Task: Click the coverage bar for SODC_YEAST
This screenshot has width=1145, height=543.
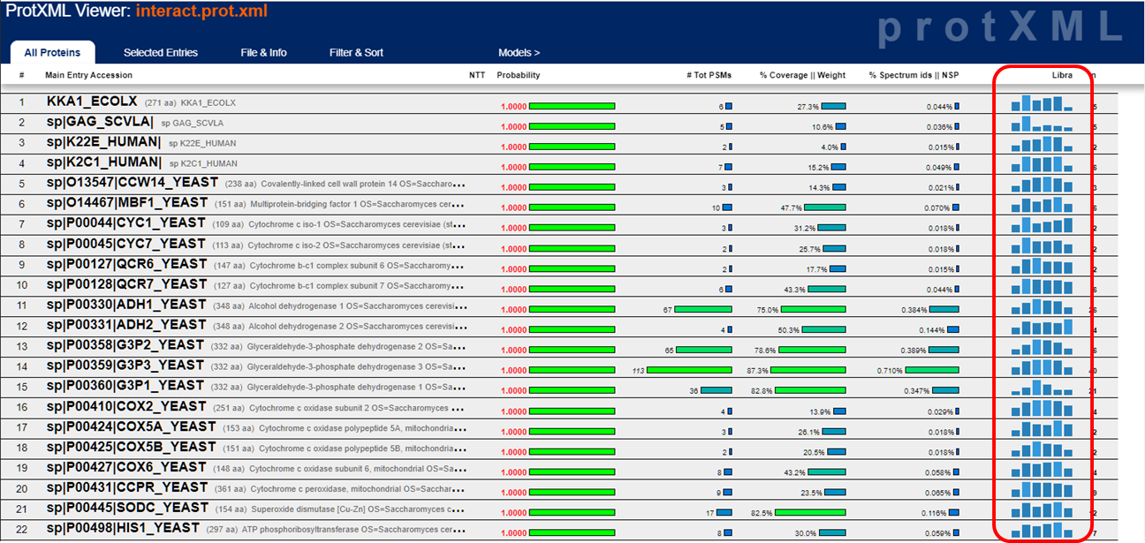Action: [811, 512]
